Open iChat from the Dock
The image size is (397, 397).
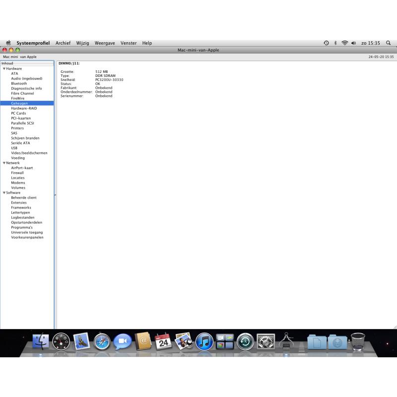(x=123, y=341)
